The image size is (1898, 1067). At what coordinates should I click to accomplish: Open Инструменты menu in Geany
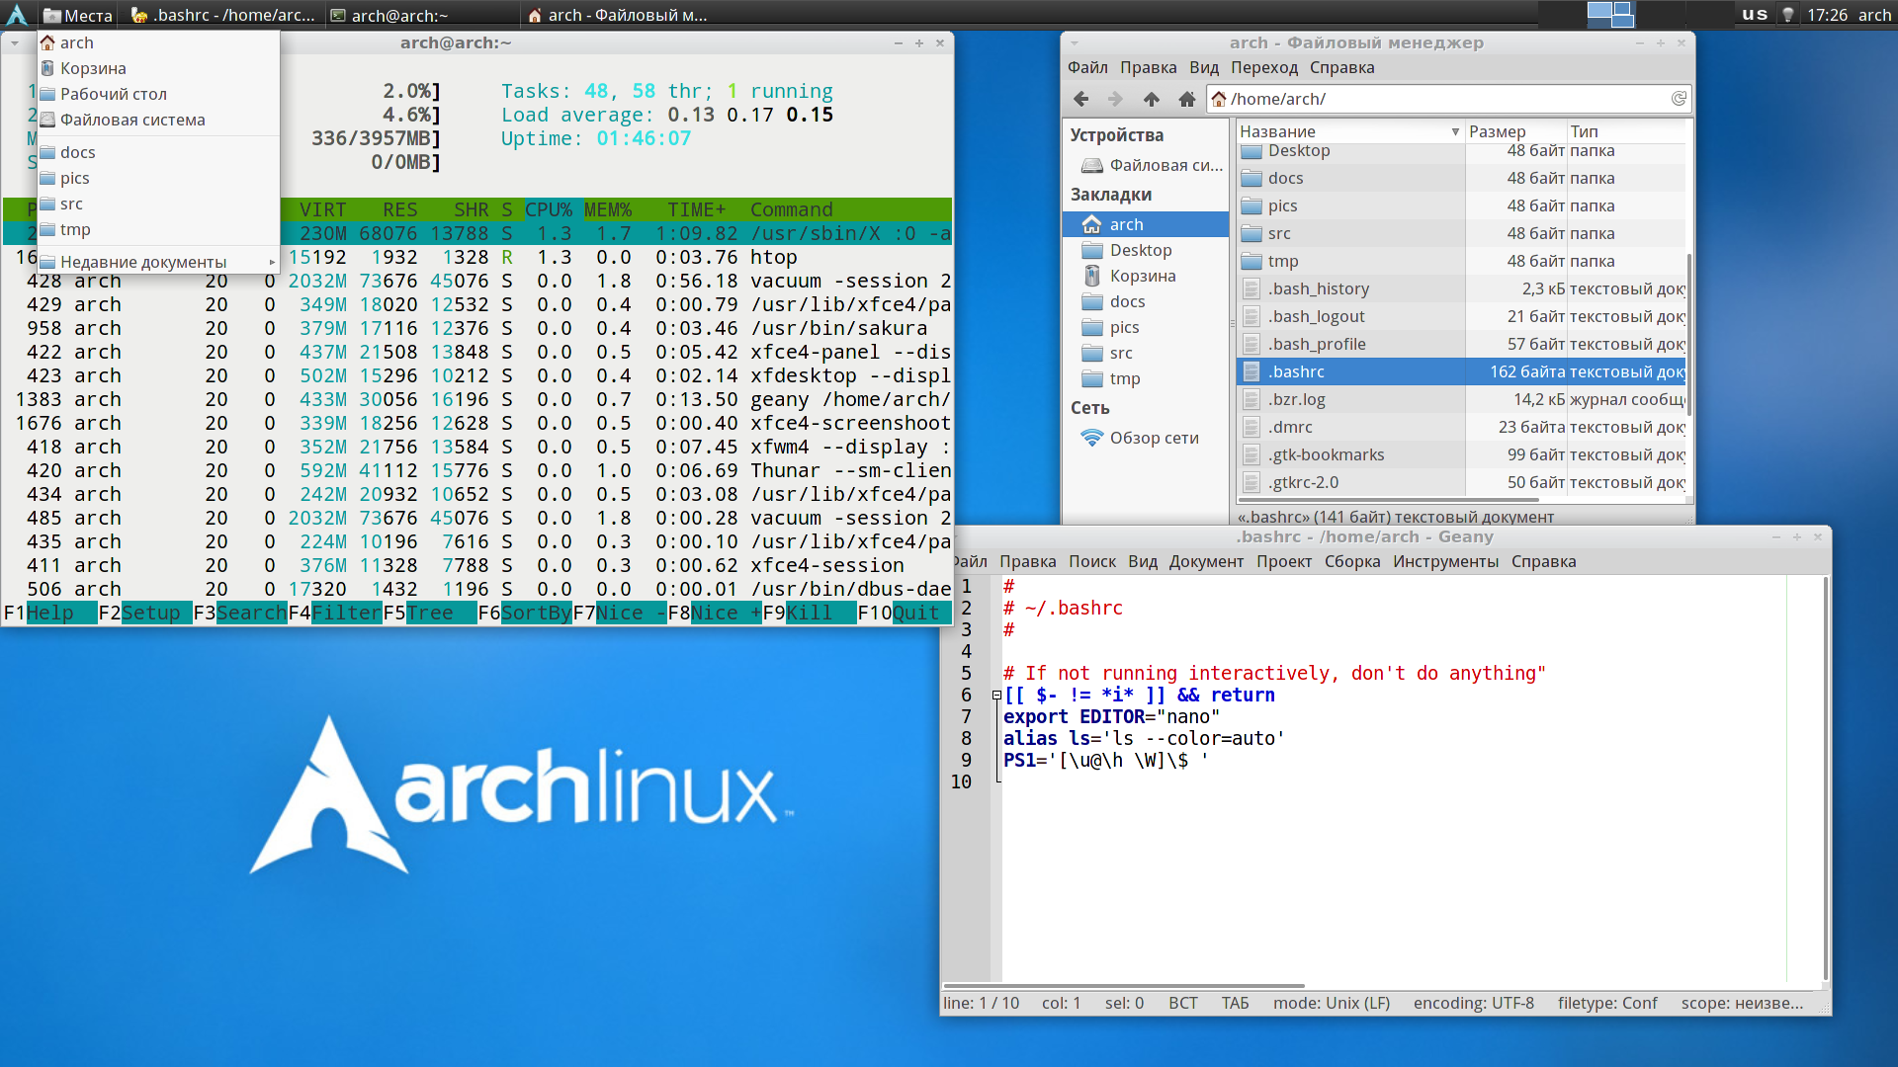point(1444,561)
